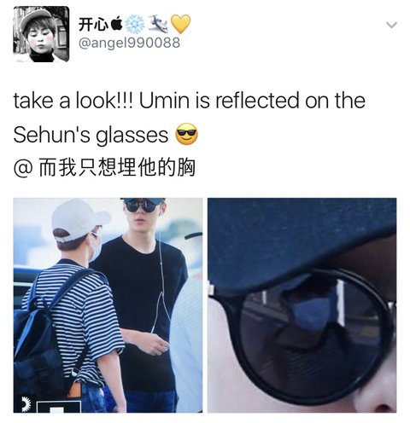The height and width of the screenshot is (423, 410).
Task: Click the display name 开心
Action: 93,25
